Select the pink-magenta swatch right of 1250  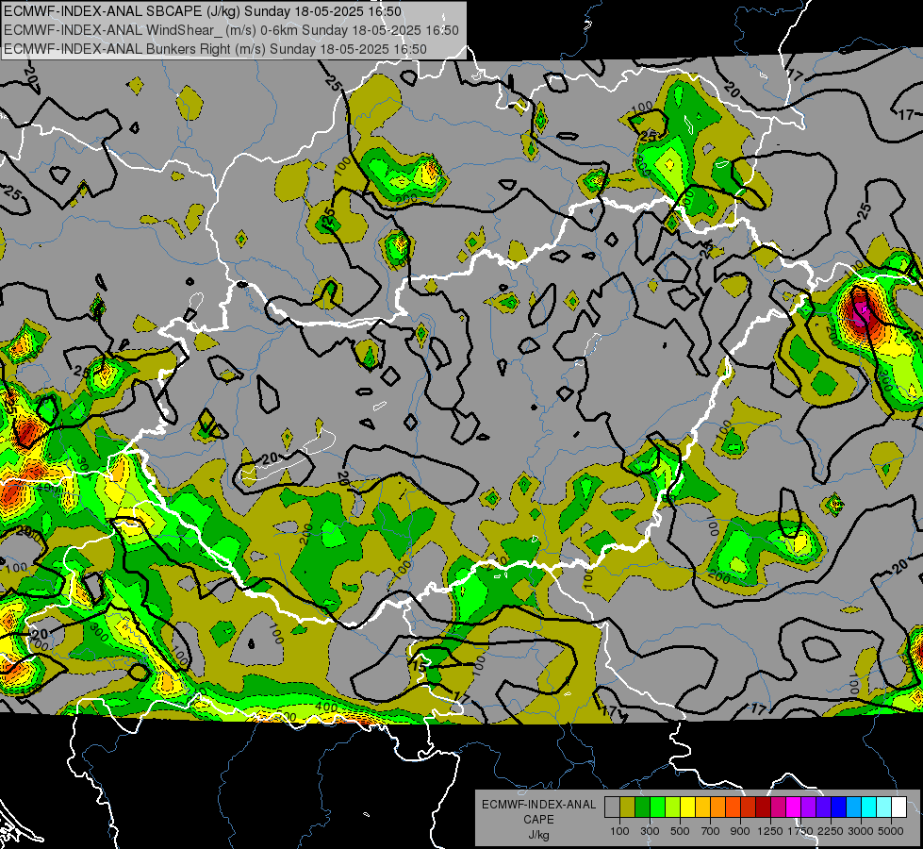coord(778,807)
